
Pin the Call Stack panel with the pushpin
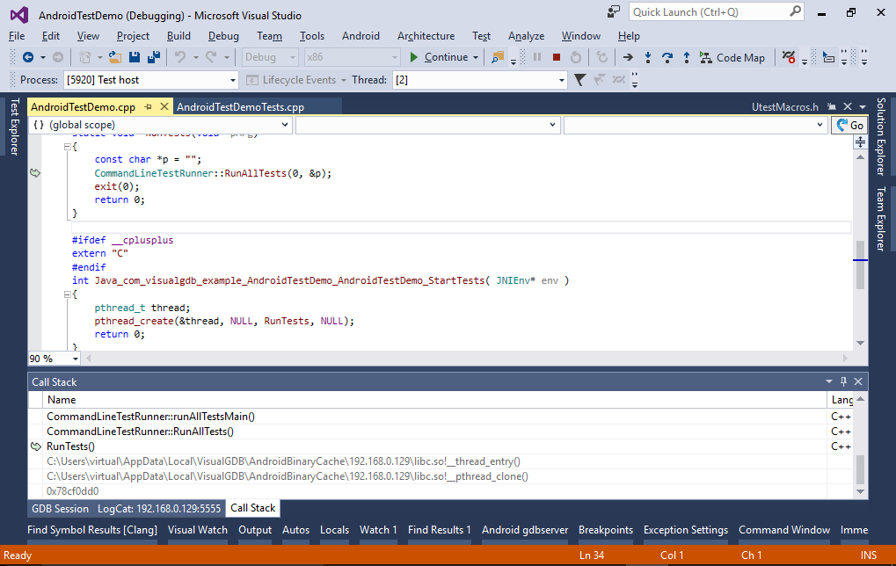tap(843, 381)
